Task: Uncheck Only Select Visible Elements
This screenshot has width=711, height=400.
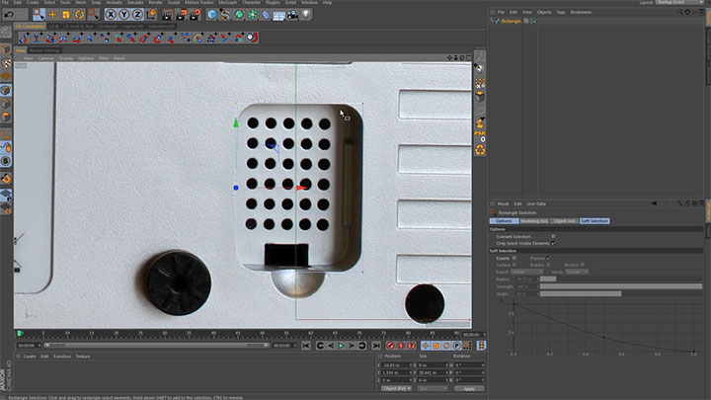Action: tap(554, 243)
